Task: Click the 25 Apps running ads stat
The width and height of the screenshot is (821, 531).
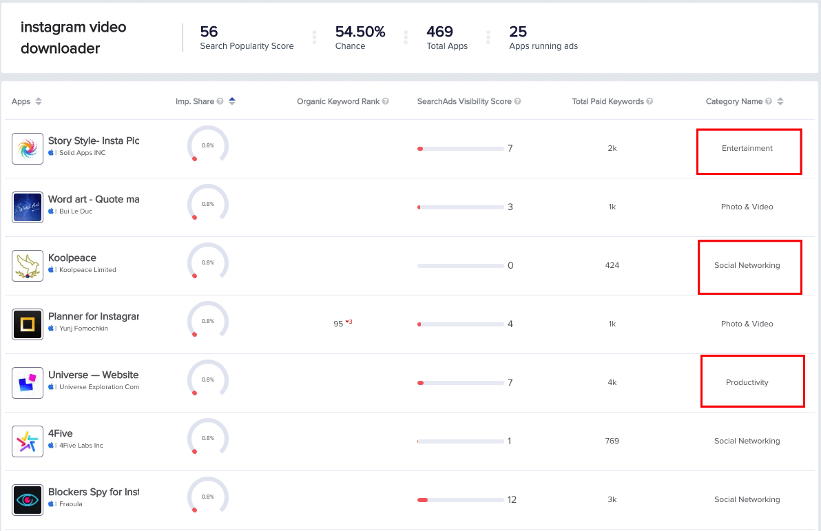Action: [543, 38]
